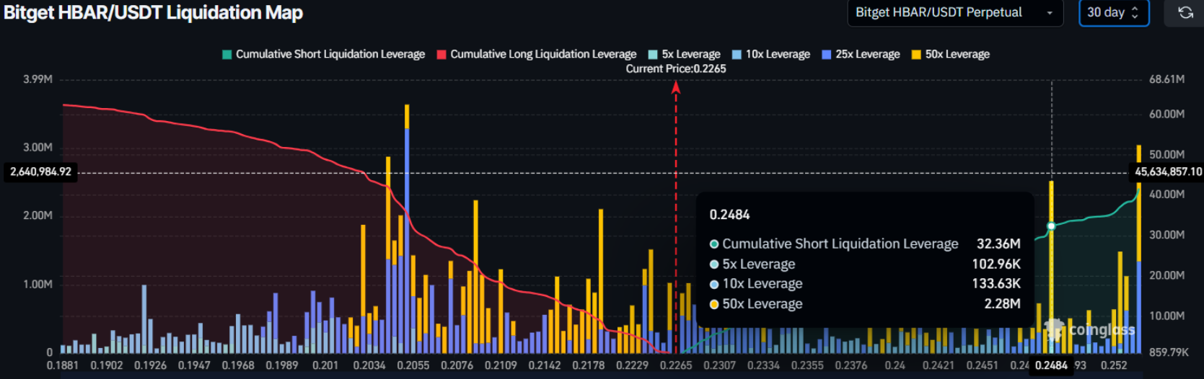
Task: Click the red current price arrowhead
Action: coord(676,87)
